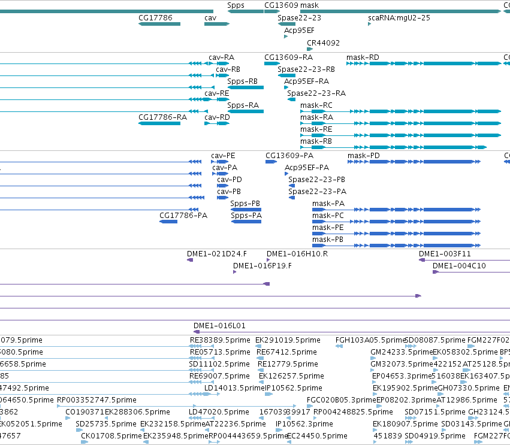Select the DME1-016H10.R clone
The width and height of the screenshot is (510, 445).
coord(268,260)
